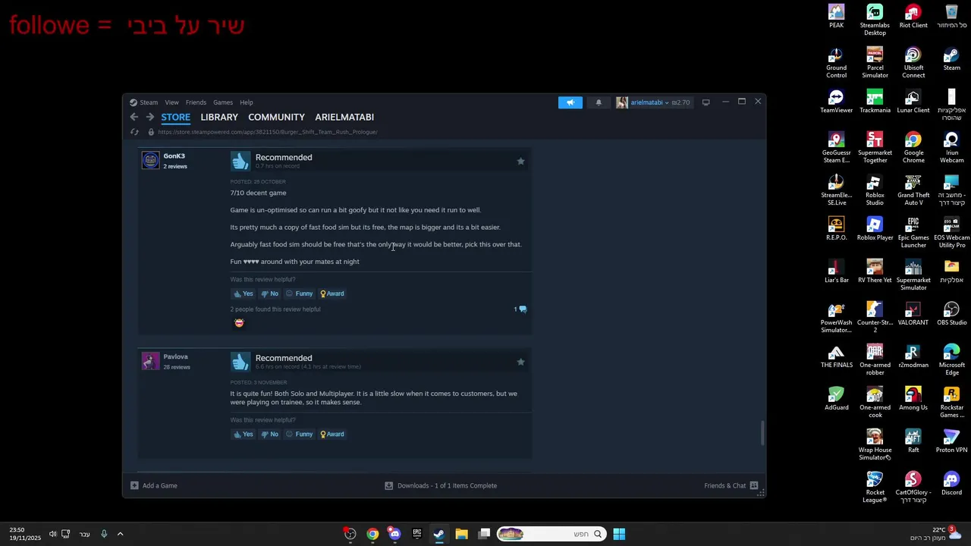Open Games menu
This screenshot has width=971, height=546.
[223, 102]
